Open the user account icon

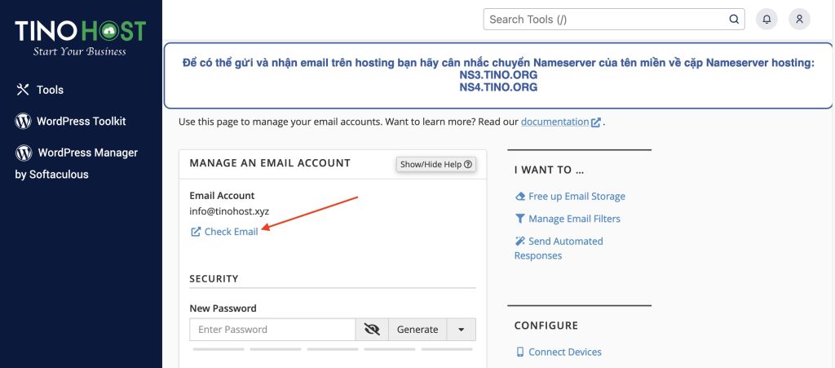(x=799, y=19)
